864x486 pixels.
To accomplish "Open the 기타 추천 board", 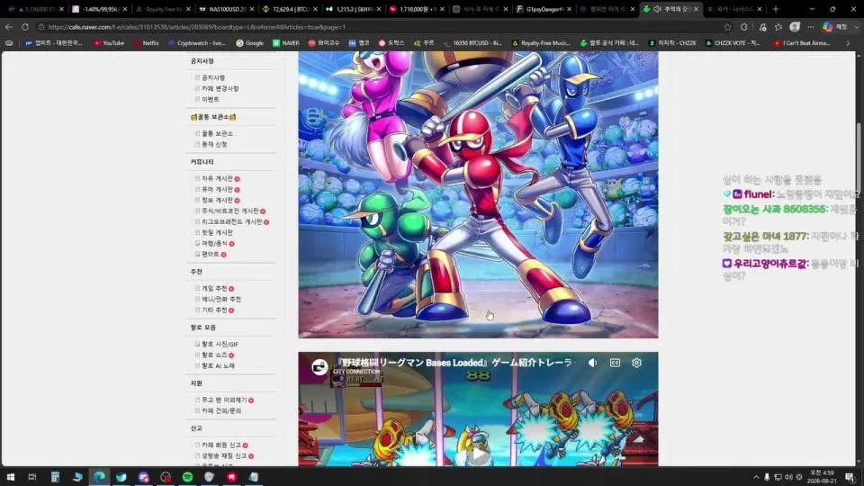I will pyautogui.click(x=214, y=310).
